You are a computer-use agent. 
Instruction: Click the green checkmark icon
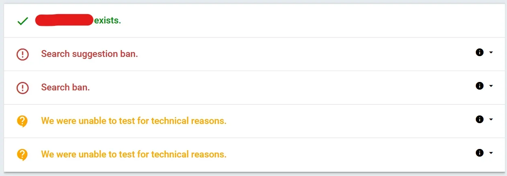[x=23, y=21]
